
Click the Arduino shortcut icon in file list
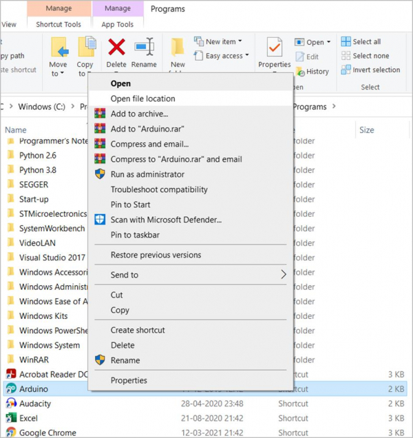click(11, 389)
